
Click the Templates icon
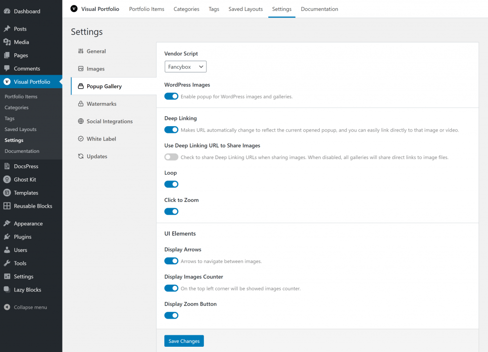point(7,193)
